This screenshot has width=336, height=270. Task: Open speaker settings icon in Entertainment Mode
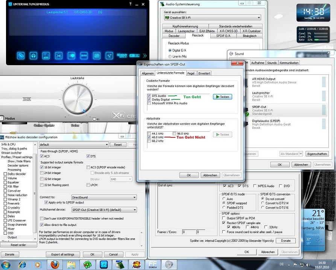click(21, 56)
